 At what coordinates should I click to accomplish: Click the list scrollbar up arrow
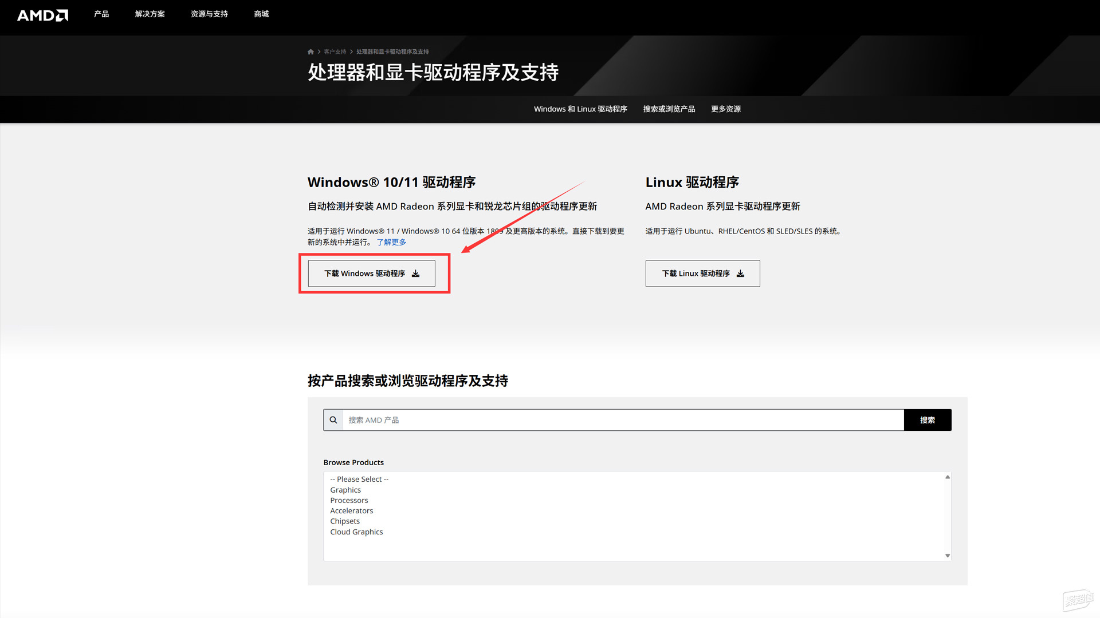pyautogui.click(x=948, y=477)
